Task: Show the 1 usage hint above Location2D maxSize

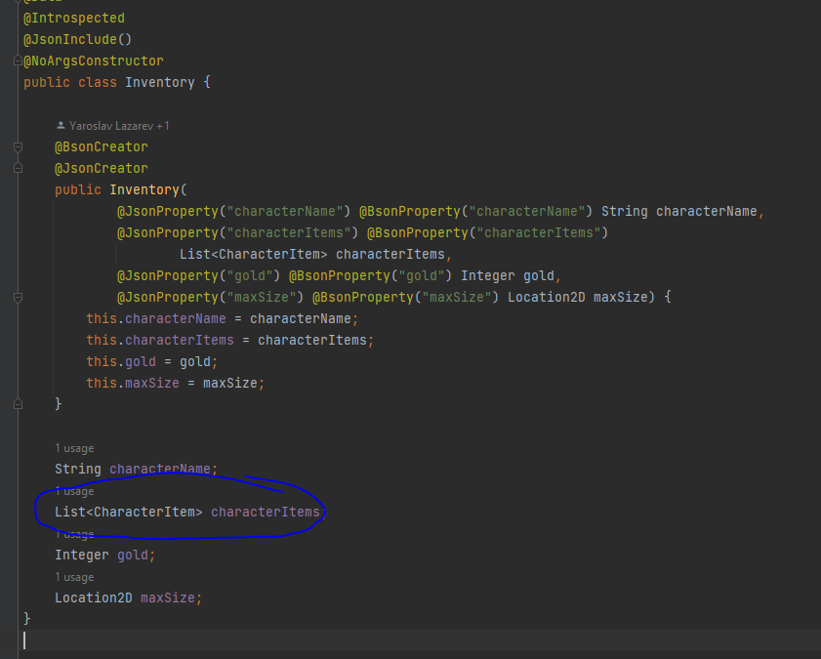Action: [x=74, y=577]
